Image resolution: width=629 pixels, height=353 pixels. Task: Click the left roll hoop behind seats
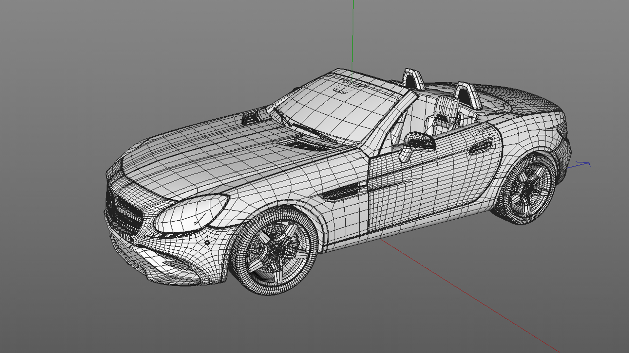click(413, 79)
